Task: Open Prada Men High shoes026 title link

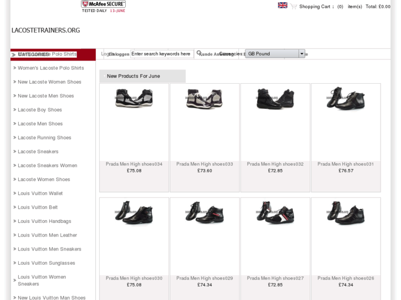Action: point(346,278)
